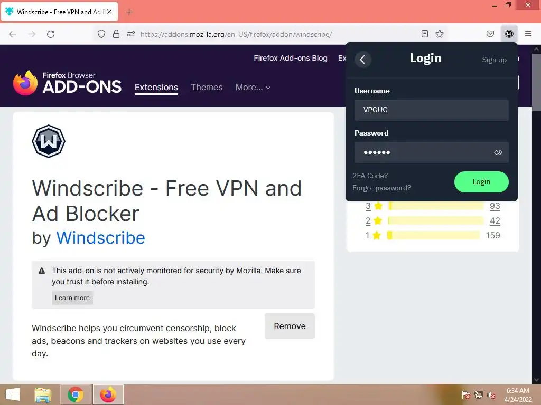Click the Sign up link in popup
Viewport: 541px width, 405px height.
click(494, 60)
